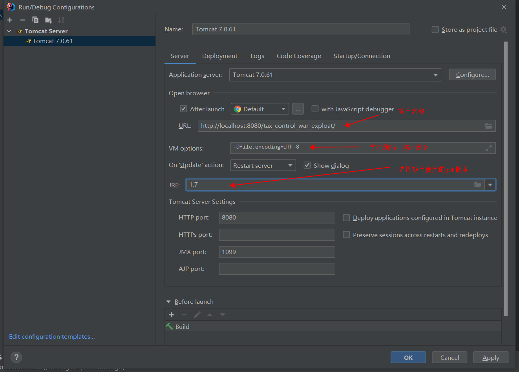Click the Cancel button
Image resolution: width=519 pixels, height=372 pixels.
tap(450, 357)
